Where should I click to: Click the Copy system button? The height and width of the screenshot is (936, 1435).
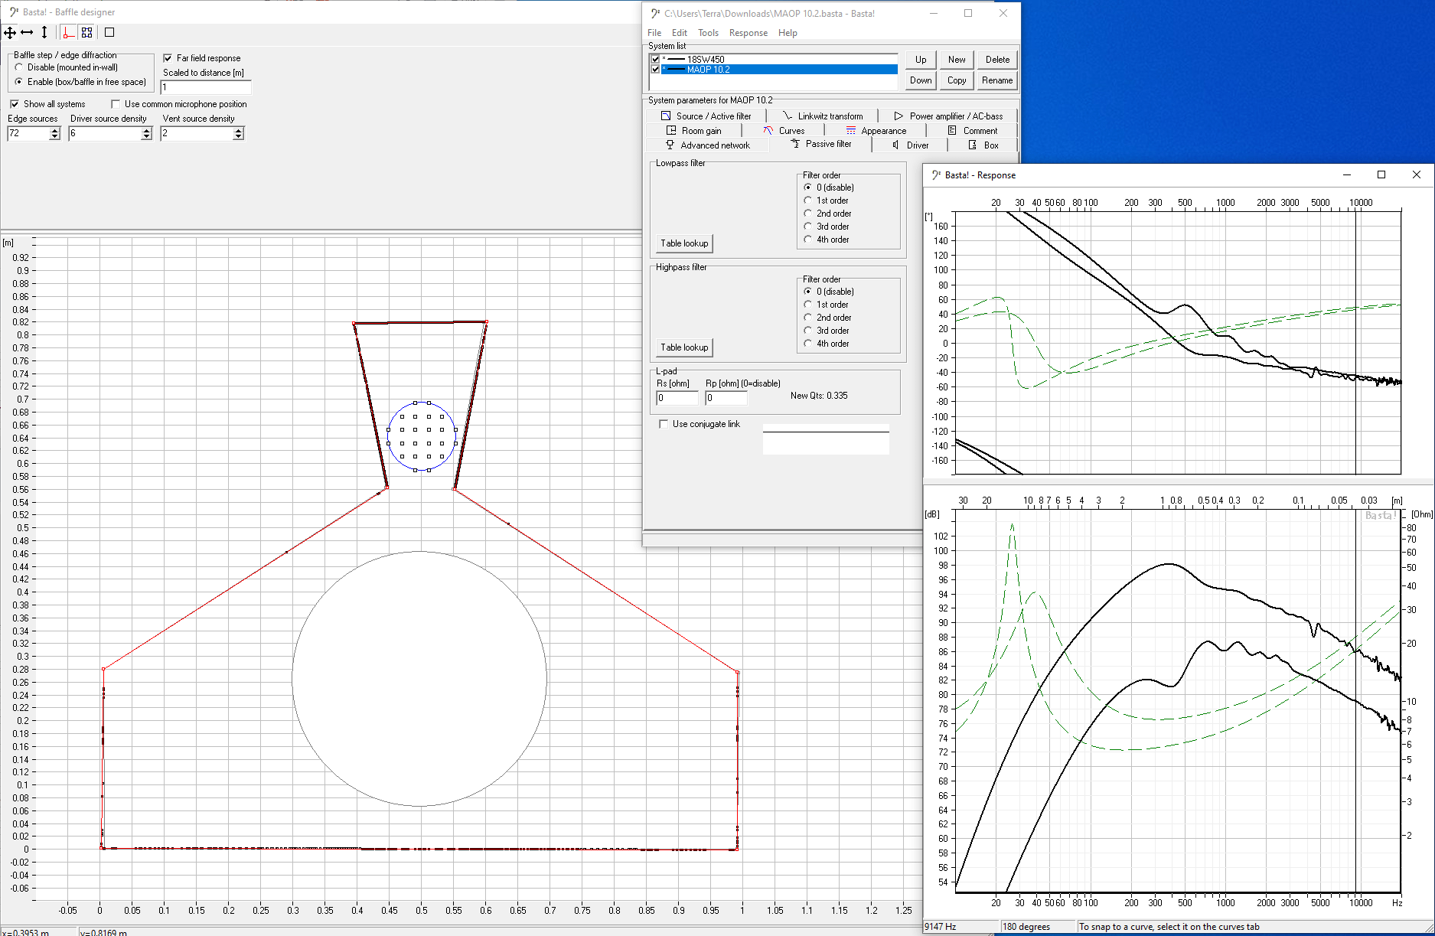tap(957, 80)
